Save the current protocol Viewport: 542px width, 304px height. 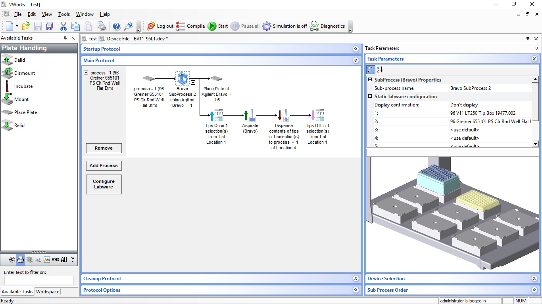tap(38, 26)
